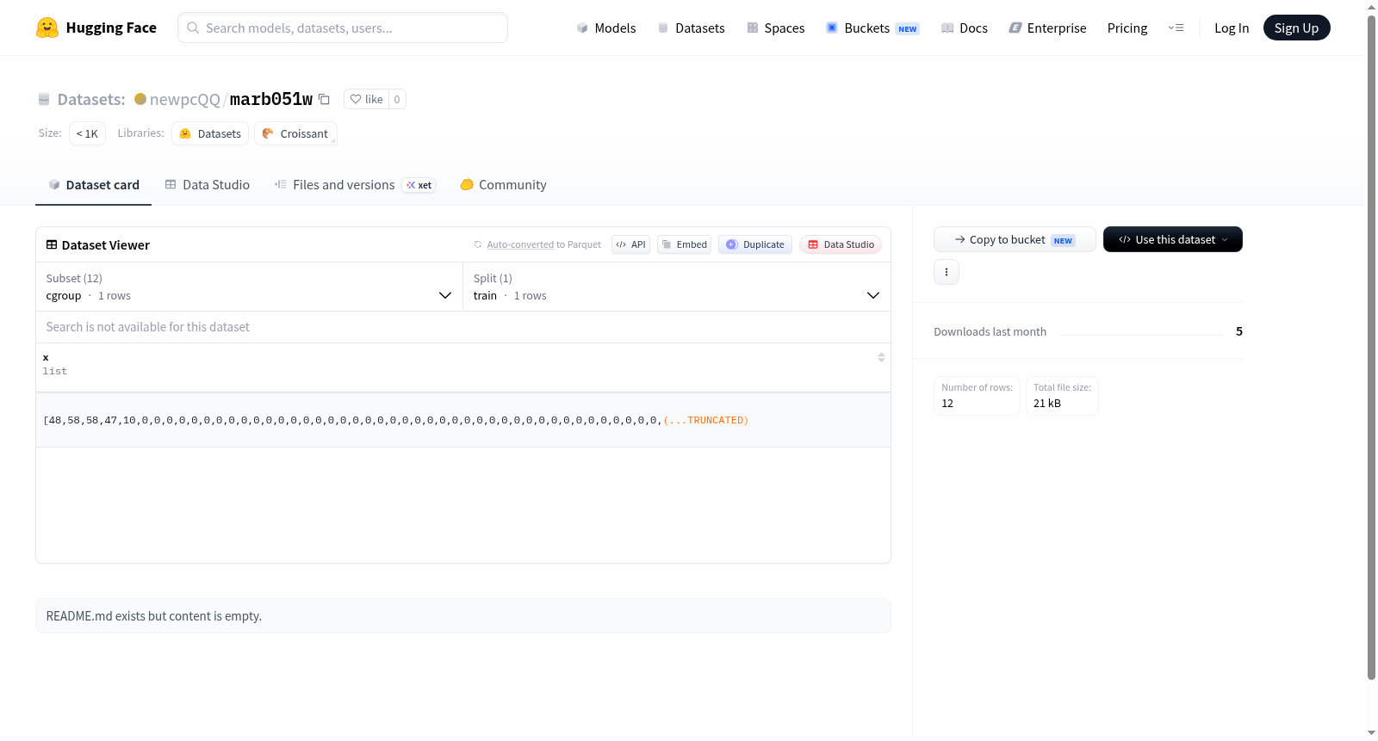Open the expanded navigation menu icon
The height and width of the screenshot is (741, 1378).
tap(1176, 28)
